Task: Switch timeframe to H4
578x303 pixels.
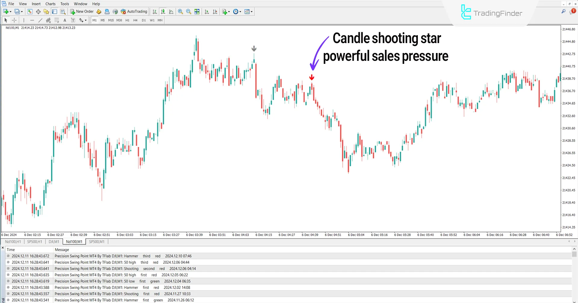Action: 135,20
